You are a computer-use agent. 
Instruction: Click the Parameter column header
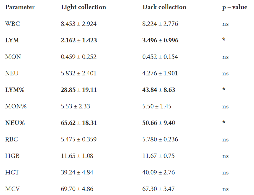tap(20, 7)
